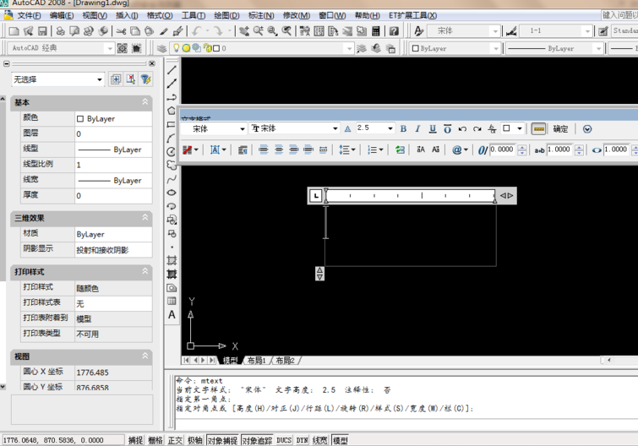
Task: Select the multiline text tool A
Action: tap(172, 315)
